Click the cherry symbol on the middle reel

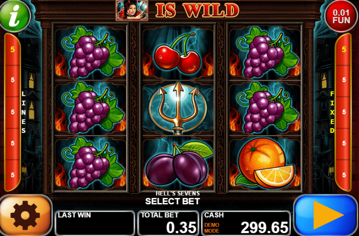coord(178,53)
